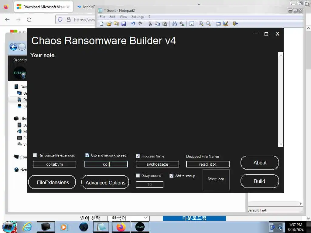Screen dimensions: 311x233
Task: Click the Browse file icon in Notepad2 toolbar
Action: pyautogui.click(x=116, y=24)
